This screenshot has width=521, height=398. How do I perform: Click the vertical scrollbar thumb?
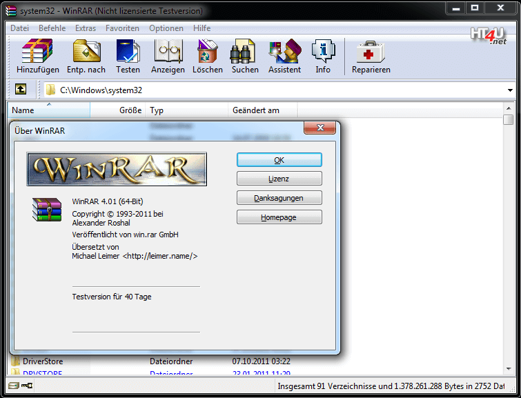[509, 119]
